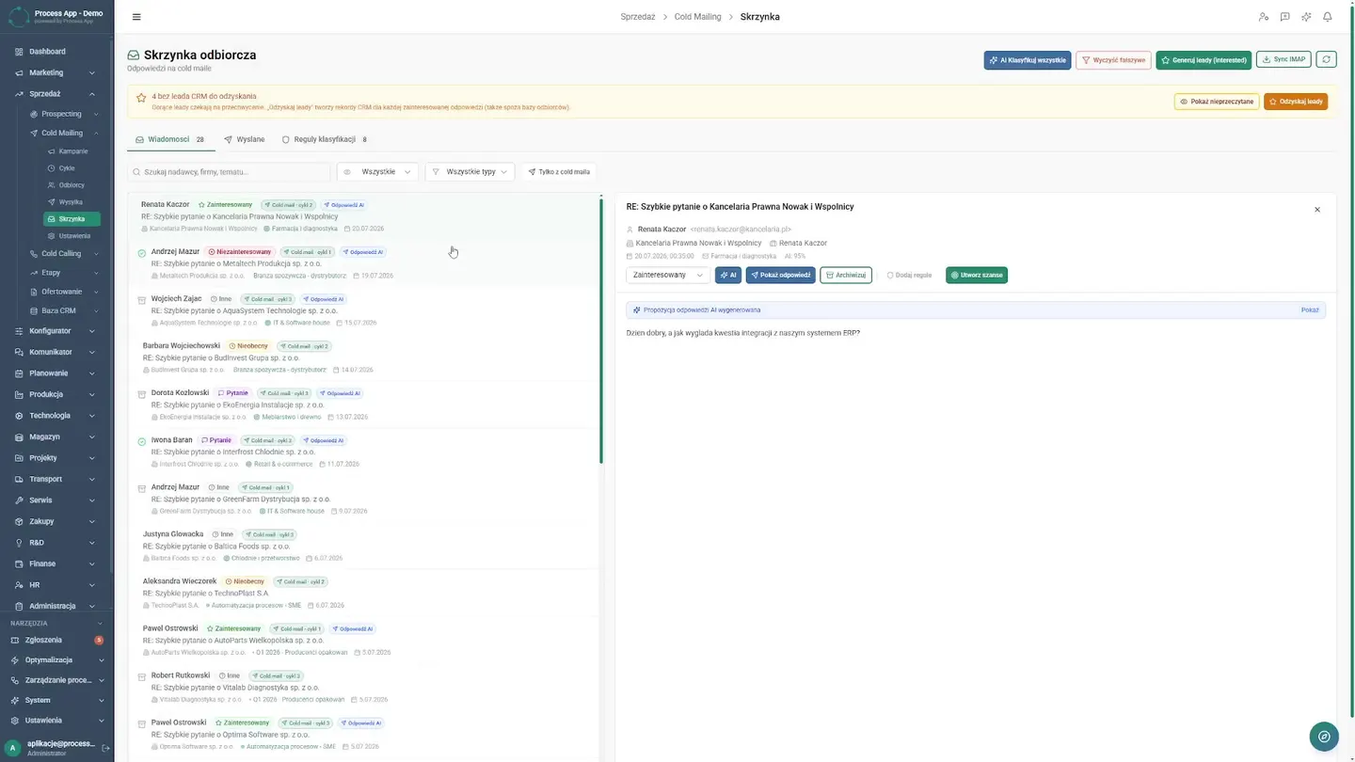The height and width of the screenshot is (762, 1355).
Task: Click 'Dodaj regułę' in message detail
Action: [x=909, y=275]
